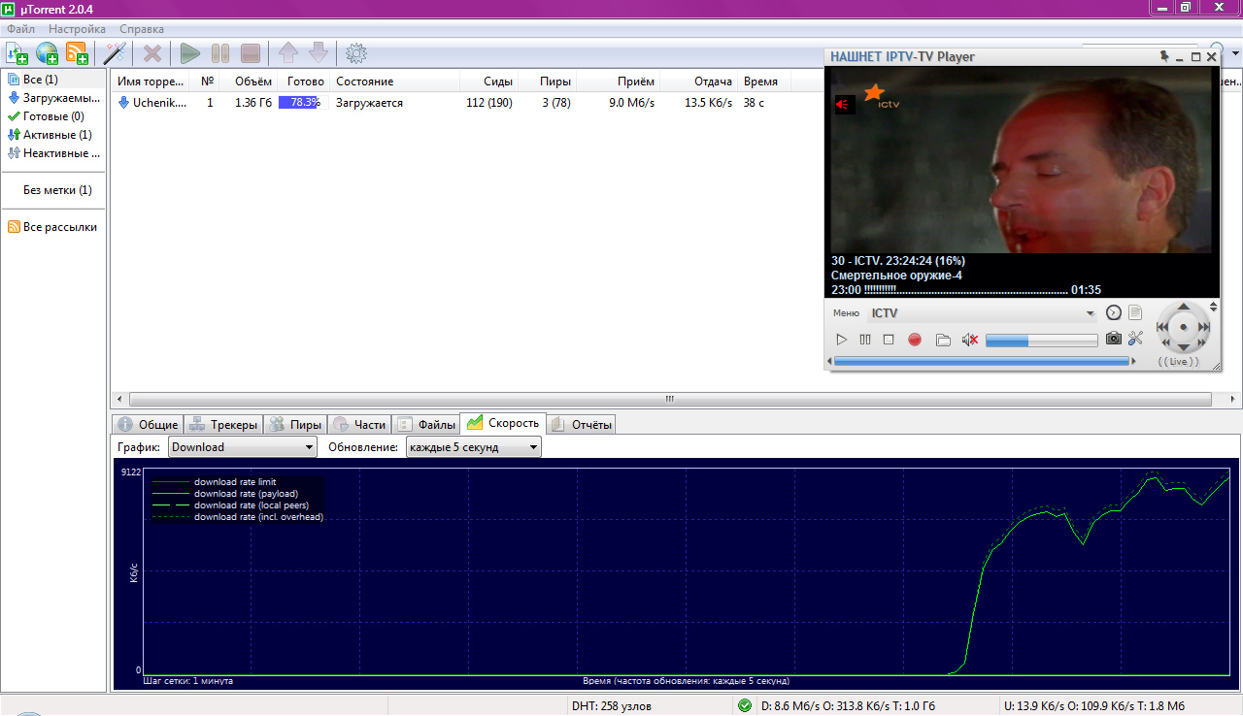Pause stream in IPTV player
The width and height of the screenshot is (1243, 716).
(865, 340)
